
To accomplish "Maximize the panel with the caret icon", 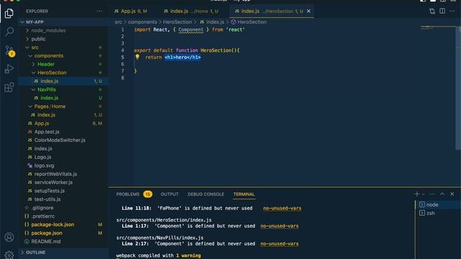I will pos(442,194).
